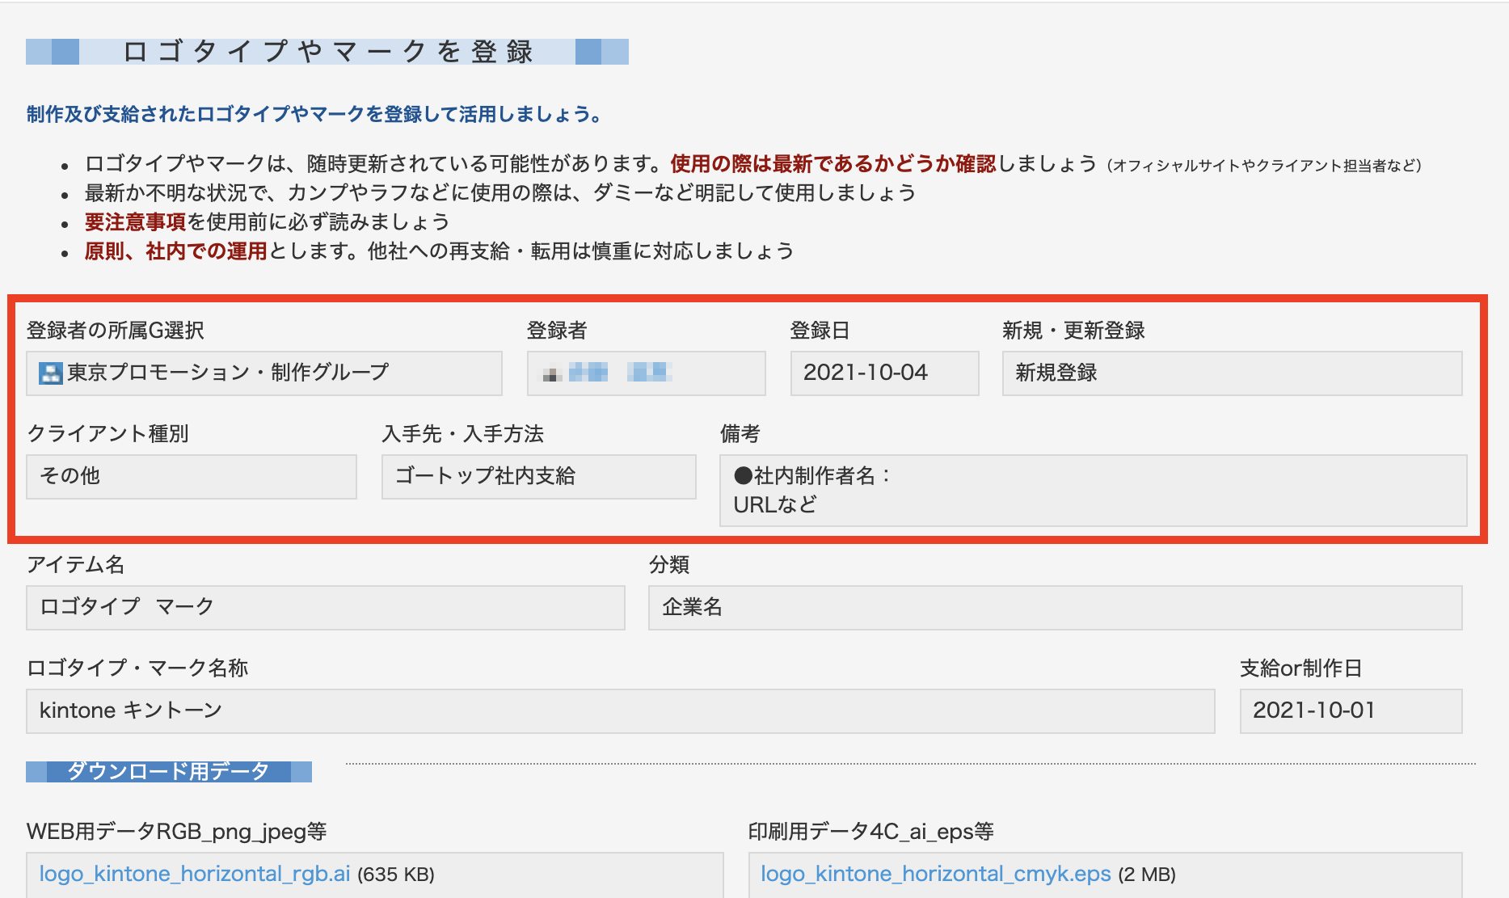Viewport: 1509px width, 898px height.
Task: Click the クライアント種別 label
Action: pos(107,434)
